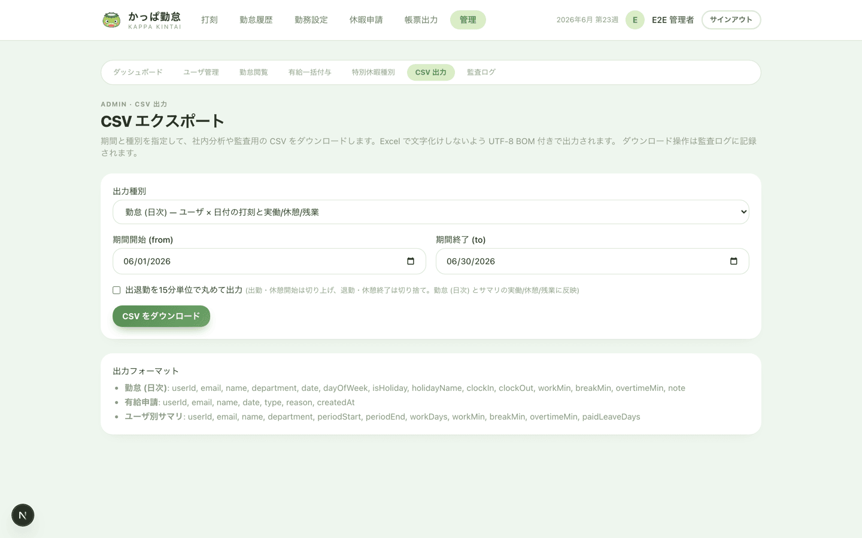Screen dimensions: 862x538
Task: Click the ユーザ別サマリ format list entry
Action: pyautogui.click(x=383, y=417)
